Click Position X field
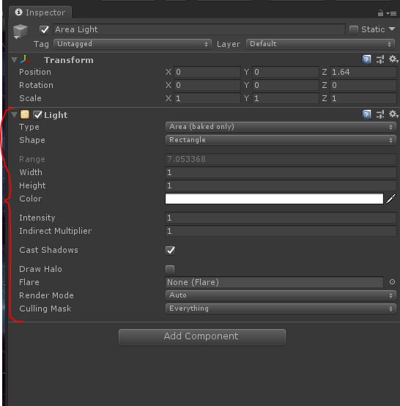 pos(207,72)
